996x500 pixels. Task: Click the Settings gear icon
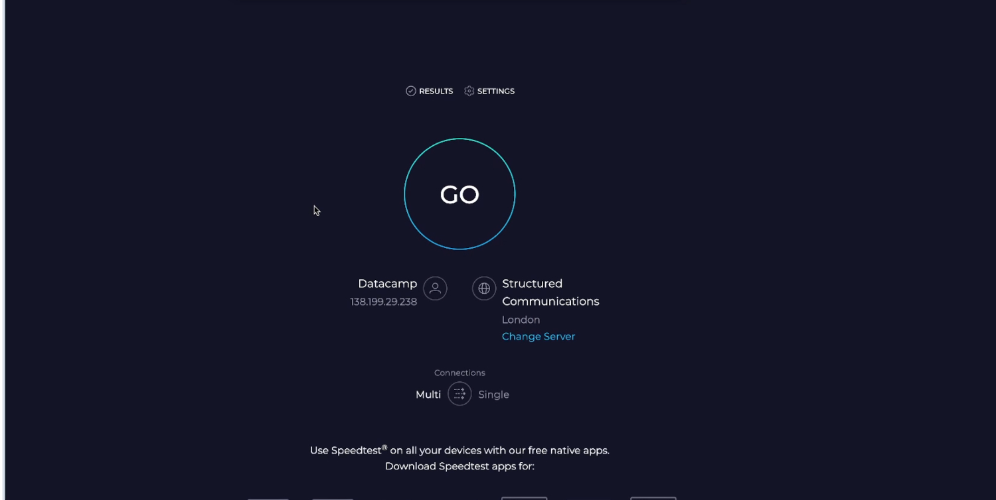(x=469, y=91)
